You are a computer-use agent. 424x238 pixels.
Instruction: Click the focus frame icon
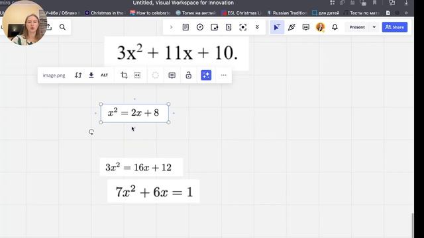[x=243, y=27]
